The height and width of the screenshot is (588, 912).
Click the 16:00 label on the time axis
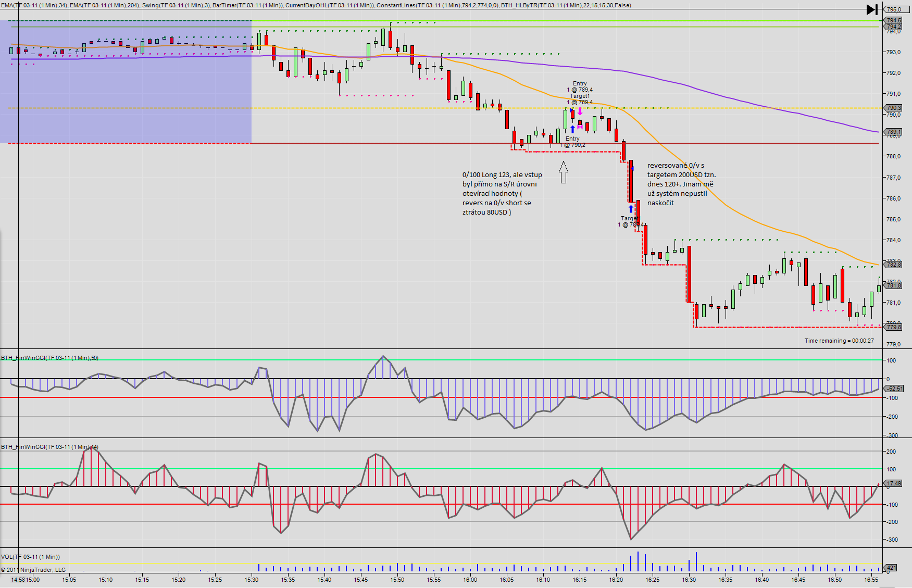coord(470,580)
